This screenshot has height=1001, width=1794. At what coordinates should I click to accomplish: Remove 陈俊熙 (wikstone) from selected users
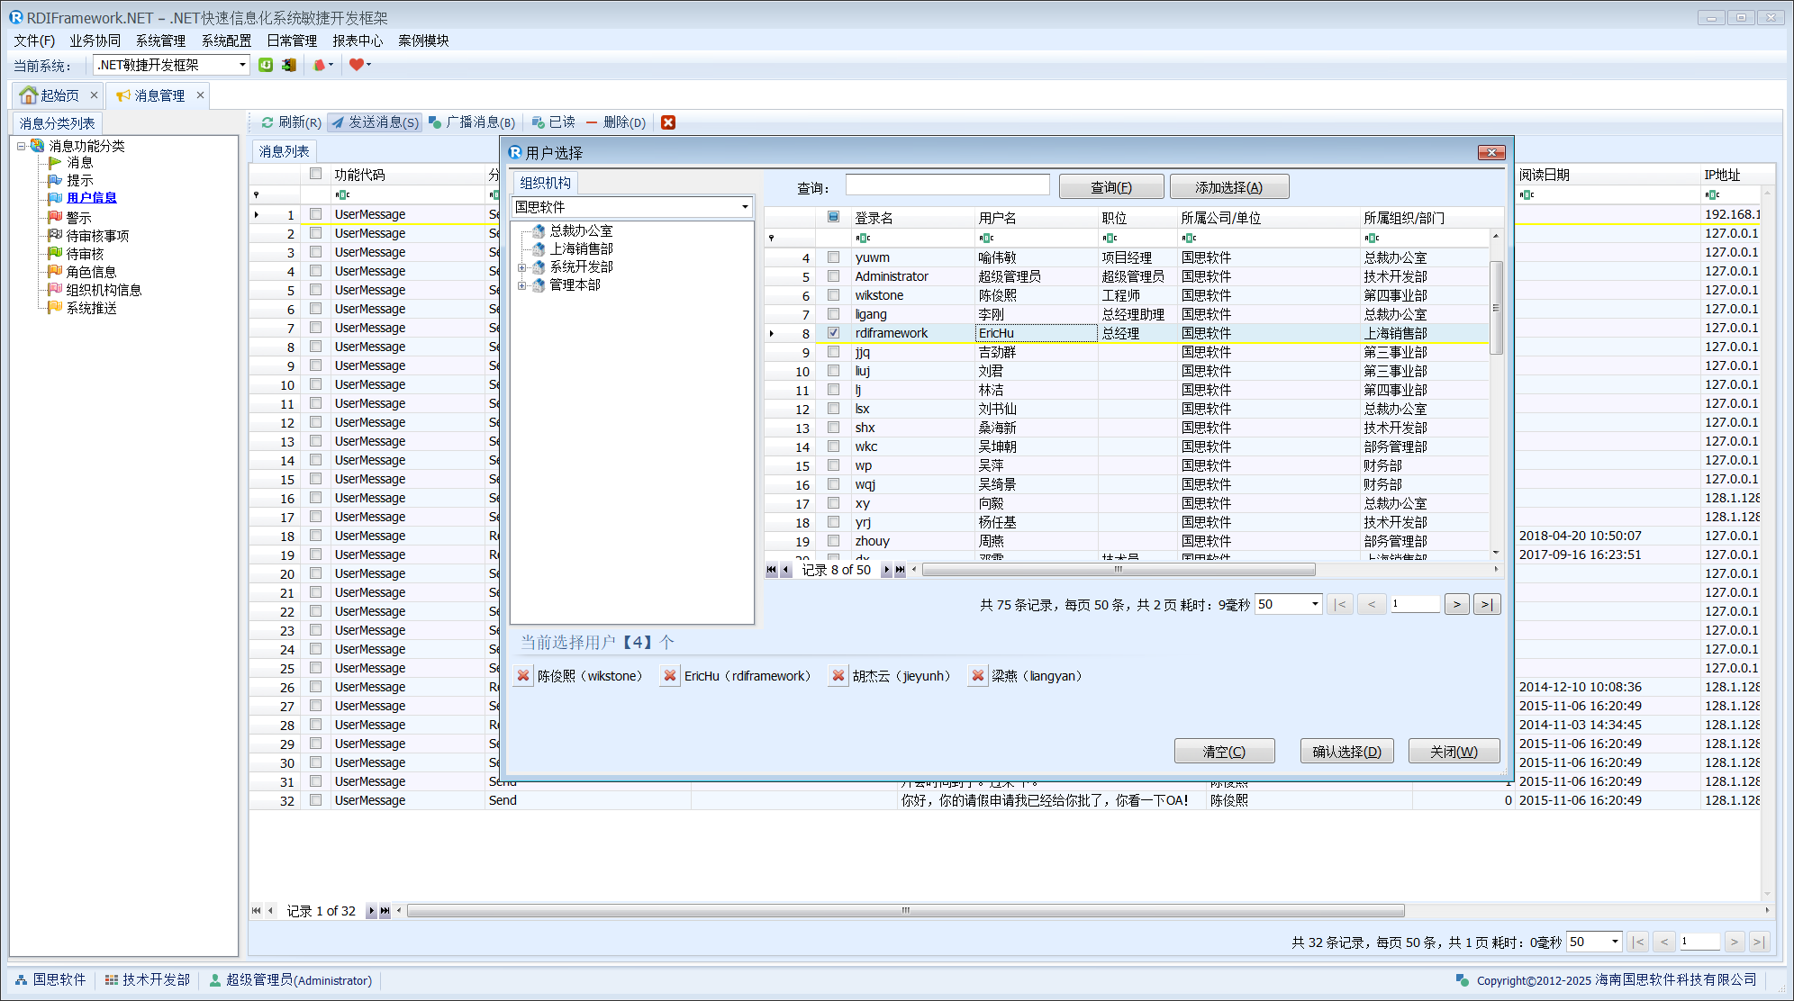click(523, 676)
